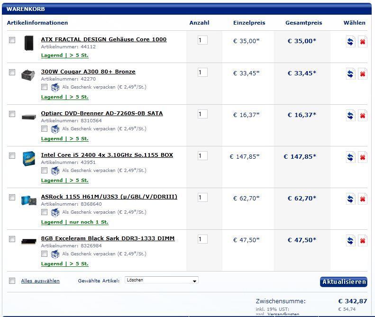The height and width of the screenshot is (317, 375).
Task: Open ATX Fractal Design case thumbnail
Action: coord(29,43)
